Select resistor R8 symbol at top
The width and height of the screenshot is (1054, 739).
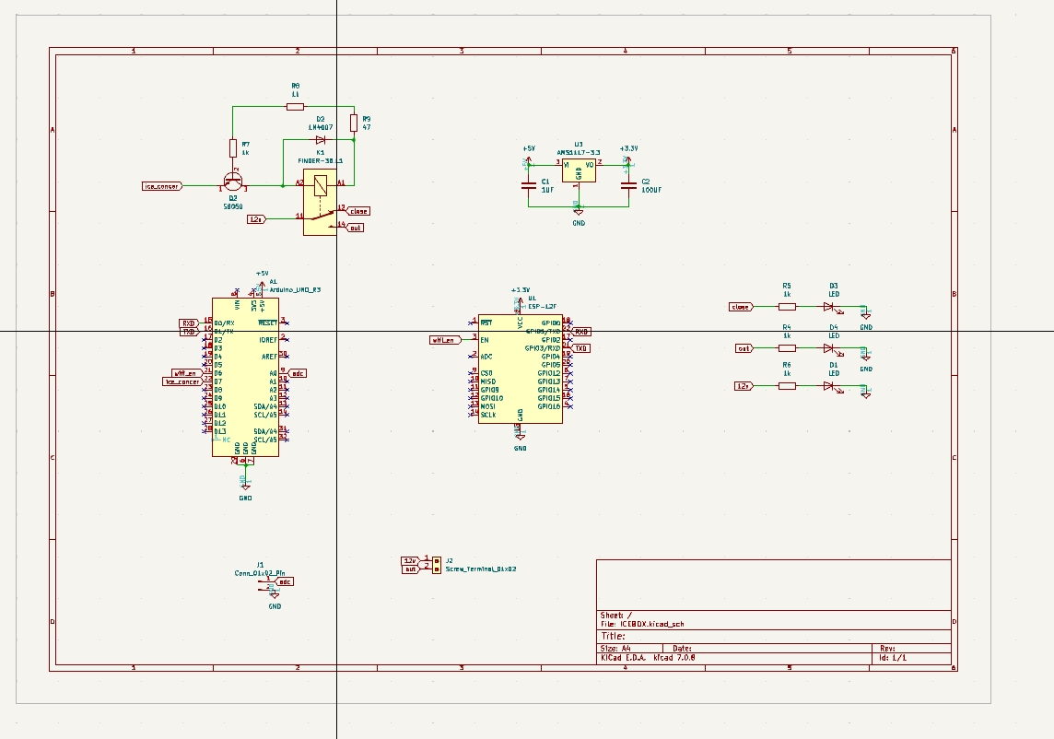click(x=295, y=107)
